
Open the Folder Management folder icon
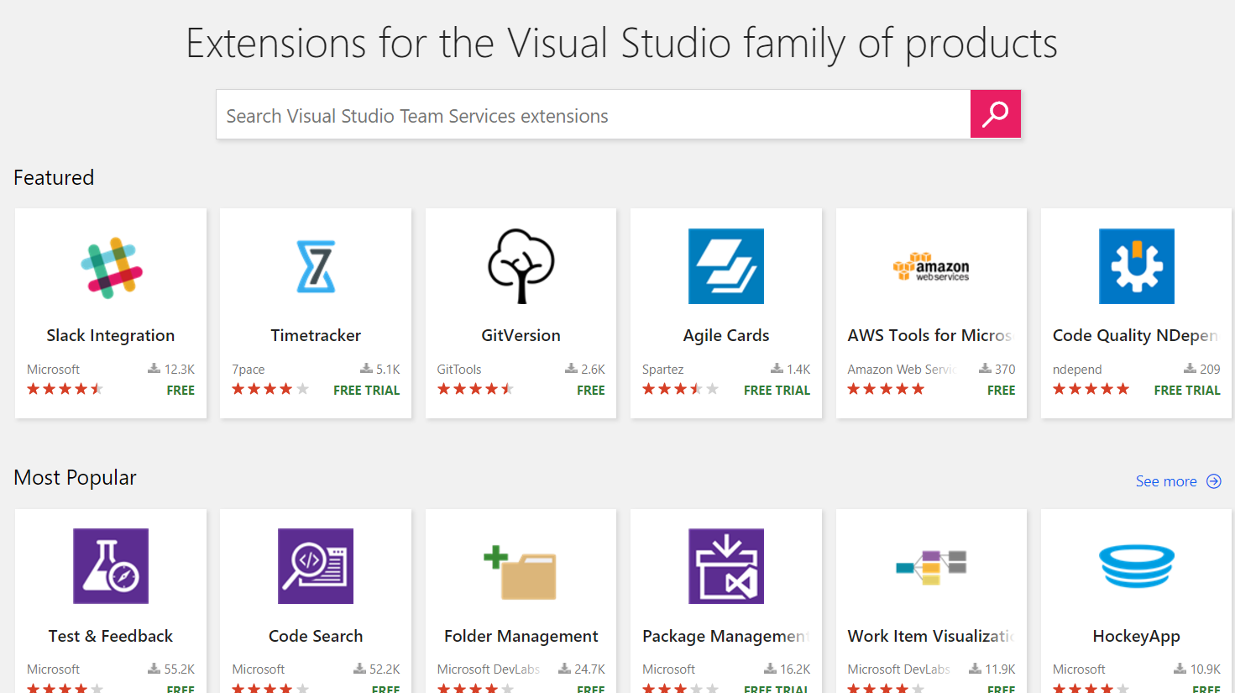[521, 572]
